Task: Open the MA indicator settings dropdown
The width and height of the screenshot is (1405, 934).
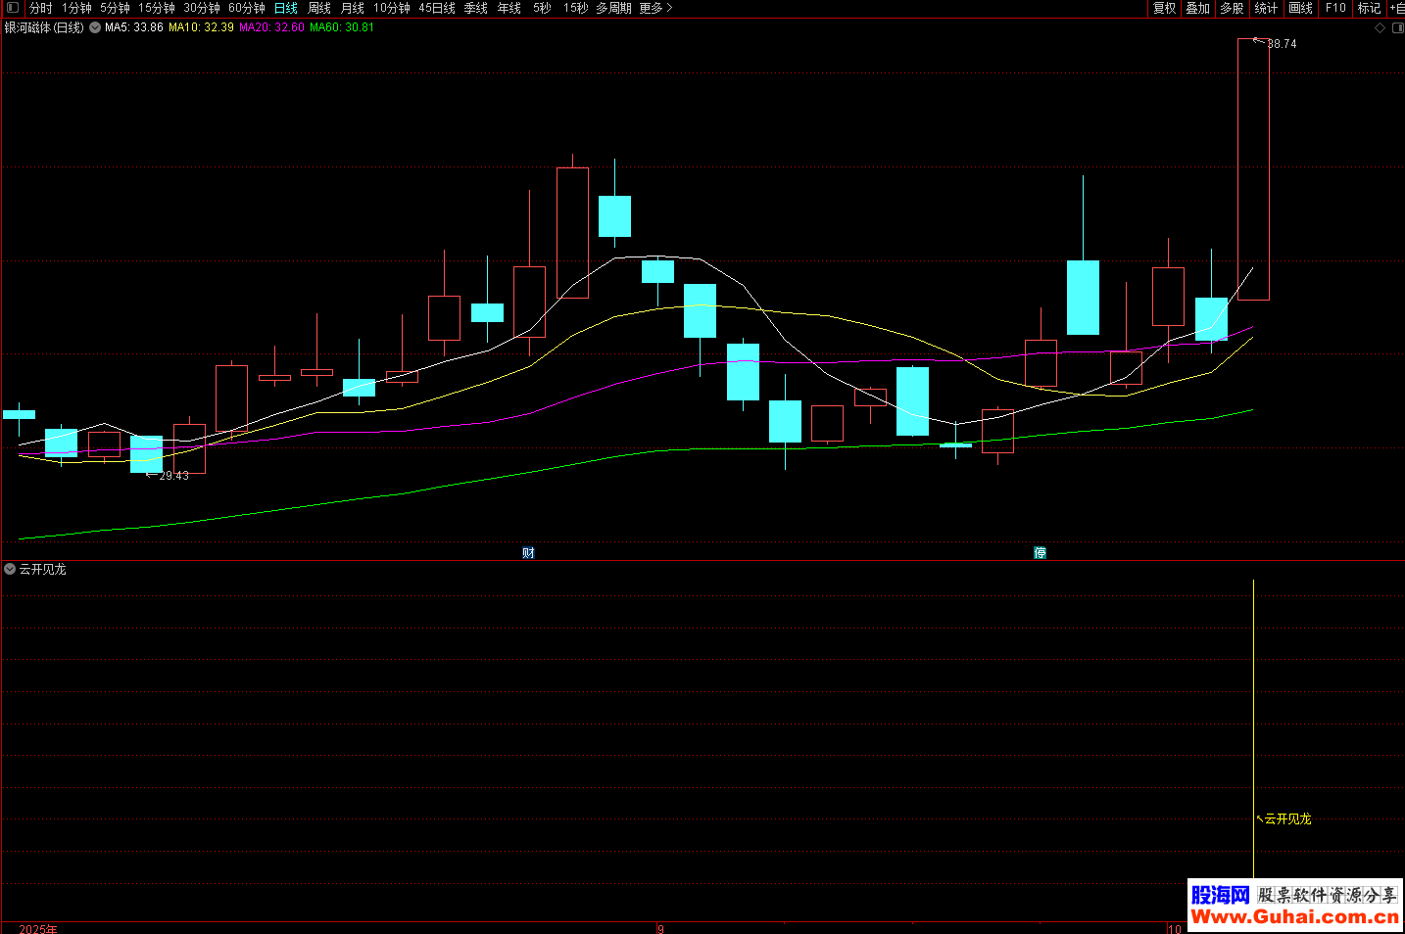Action: [95, 27]
